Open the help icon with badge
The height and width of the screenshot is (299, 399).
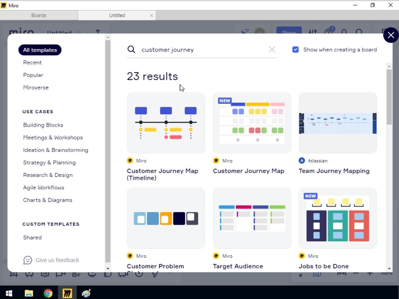point(329,30)
